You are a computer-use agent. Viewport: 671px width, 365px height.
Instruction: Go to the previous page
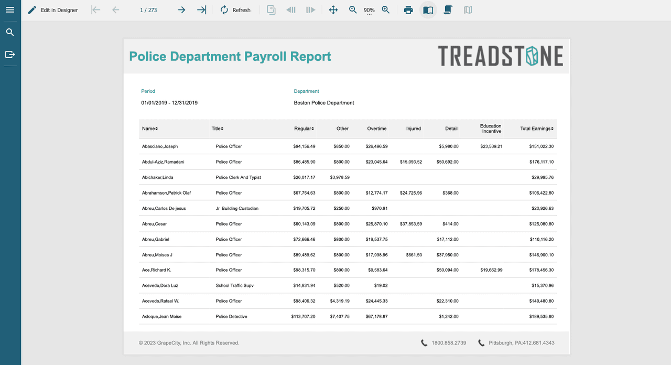[116, 10]
